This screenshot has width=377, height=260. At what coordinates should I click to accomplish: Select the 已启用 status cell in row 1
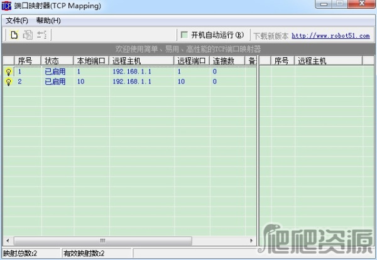[55, 72]
